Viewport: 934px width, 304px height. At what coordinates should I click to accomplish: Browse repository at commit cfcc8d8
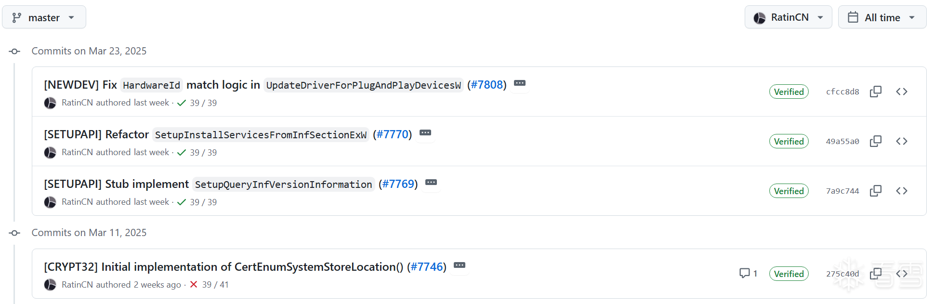(x=902, y=92)
